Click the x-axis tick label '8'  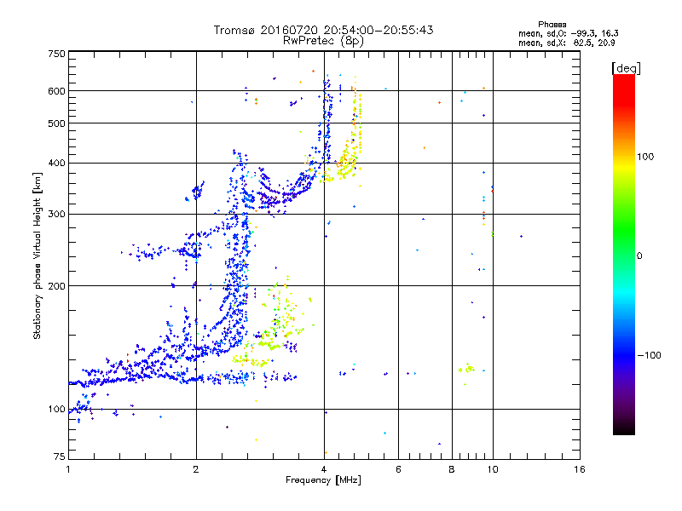click(x=452, y=469)
